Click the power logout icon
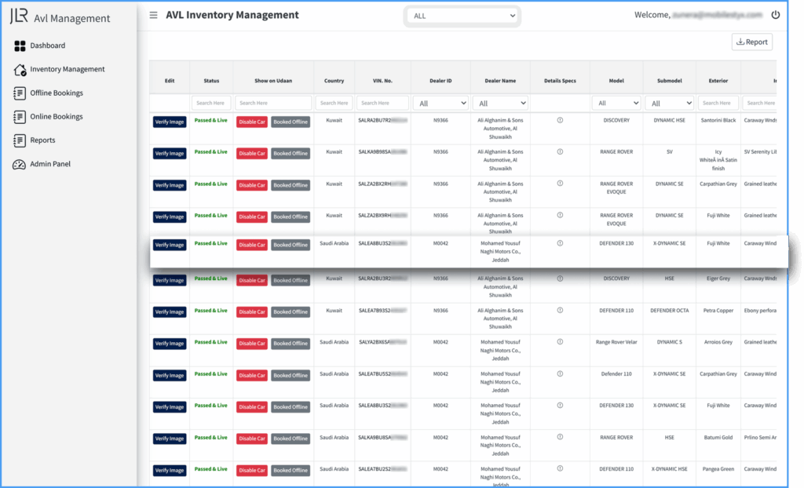The image size is (804, 488). coord(776,15)
